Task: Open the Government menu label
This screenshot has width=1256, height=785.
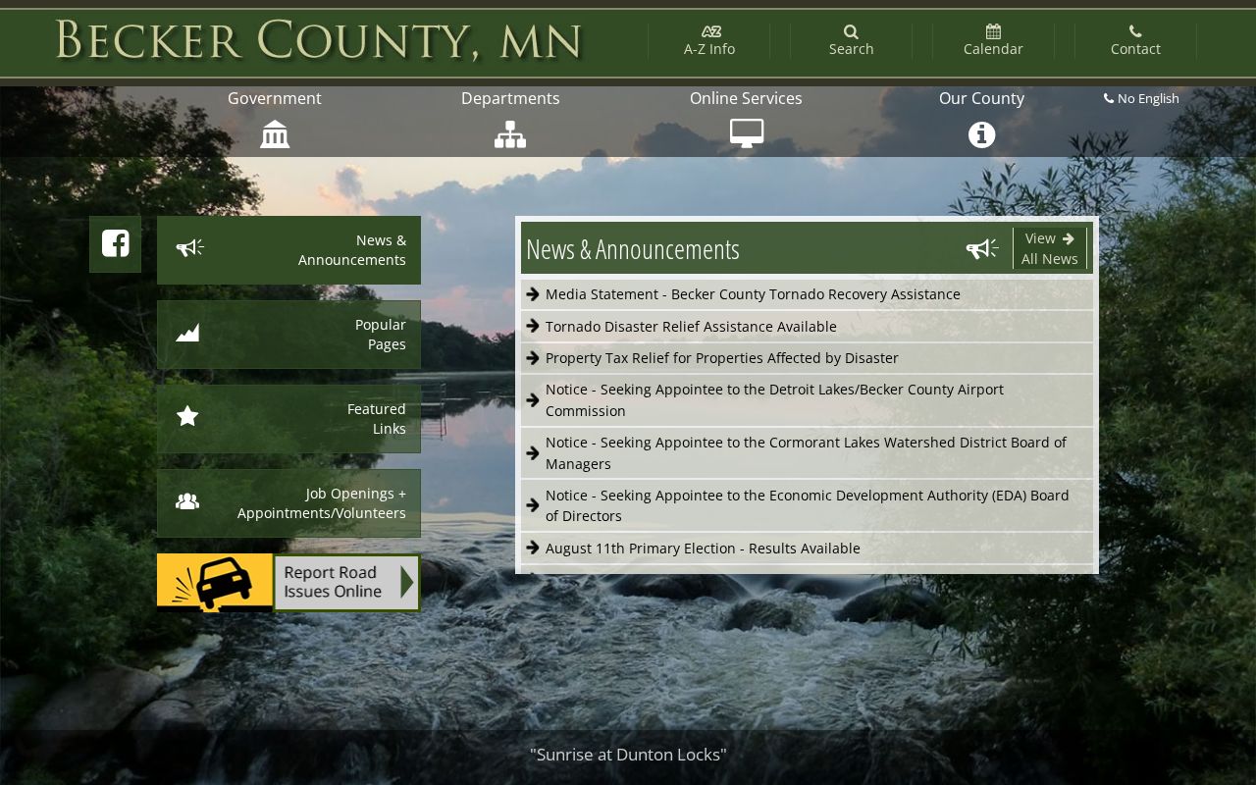Action: coord(275,98)
